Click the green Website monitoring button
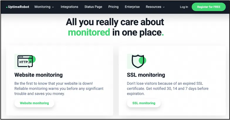 34,103
